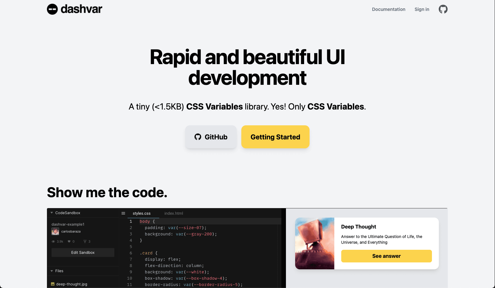Click the Edit Sandbox button
Viewport: 495px width, 288px height.
tap(83, 252)
